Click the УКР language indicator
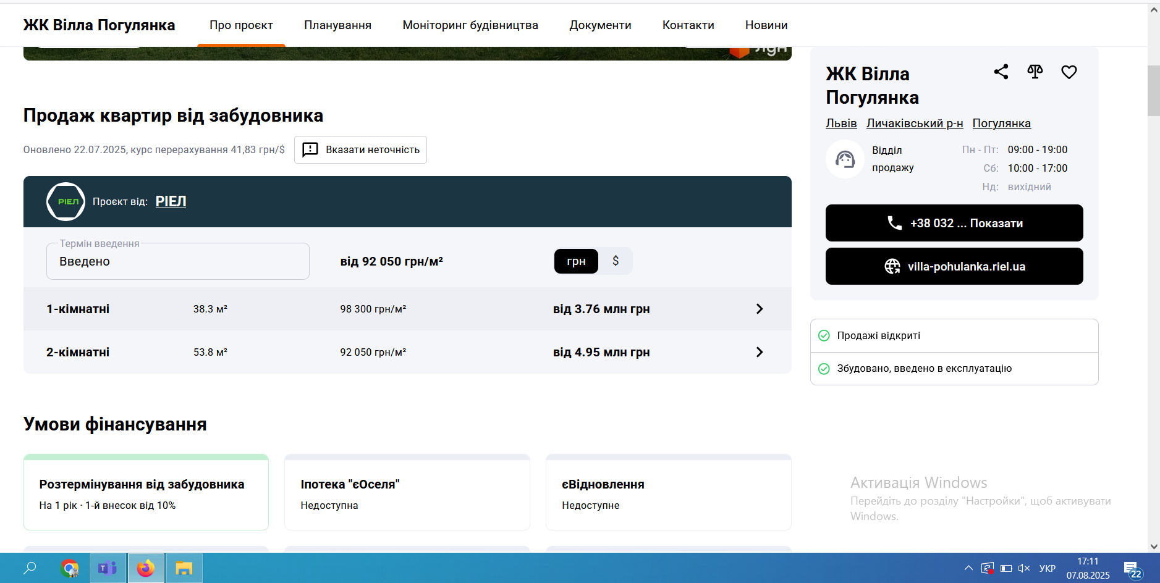 point(1048,568)
